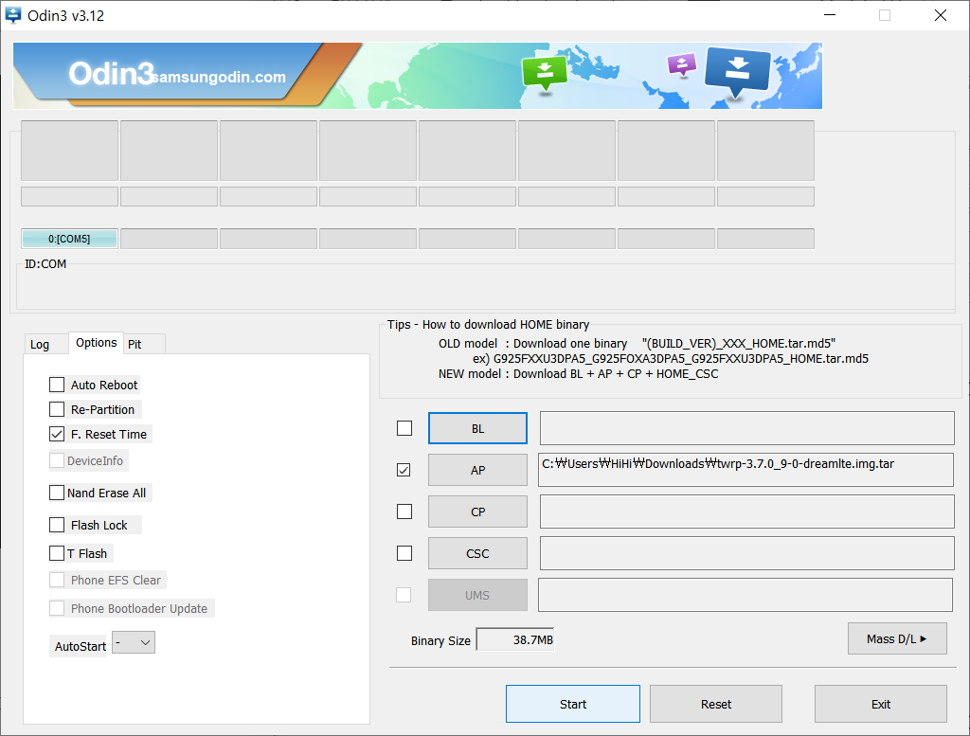Minimize the Odin3 window

830,15
